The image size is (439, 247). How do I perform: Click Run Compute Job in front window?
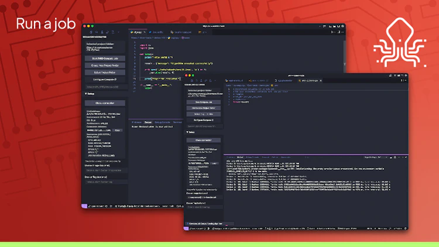coord(204,102)
